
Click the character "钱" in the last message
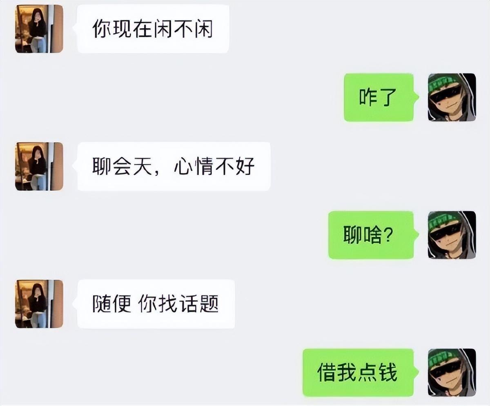tap(388, 373)
